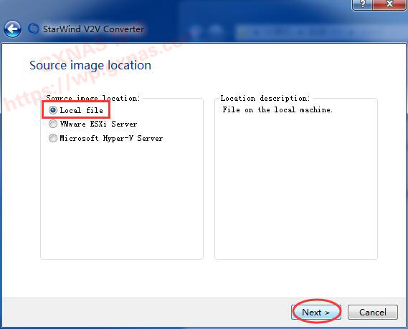The width and height of the screenshot is (408, 329).
Task: Click 'File on the local machine.' description text
Action: (x=277, y=109)
